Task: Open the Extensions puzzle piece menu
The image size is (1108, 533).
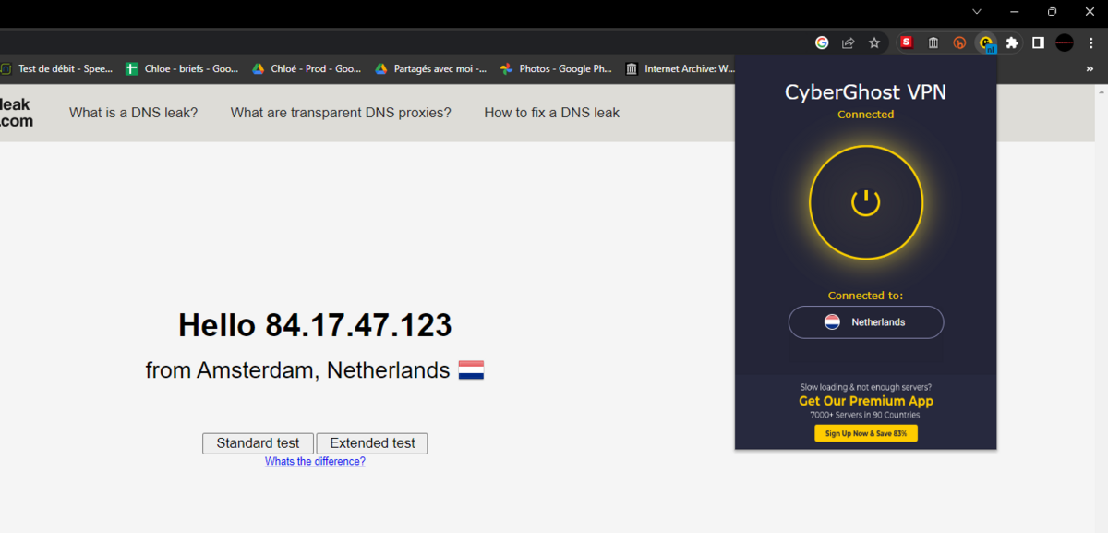Action: 1012,42
